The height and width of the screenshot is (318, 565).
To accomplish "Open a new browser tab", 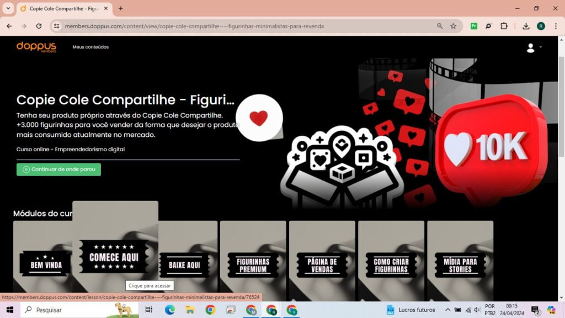I will (121, 8).
